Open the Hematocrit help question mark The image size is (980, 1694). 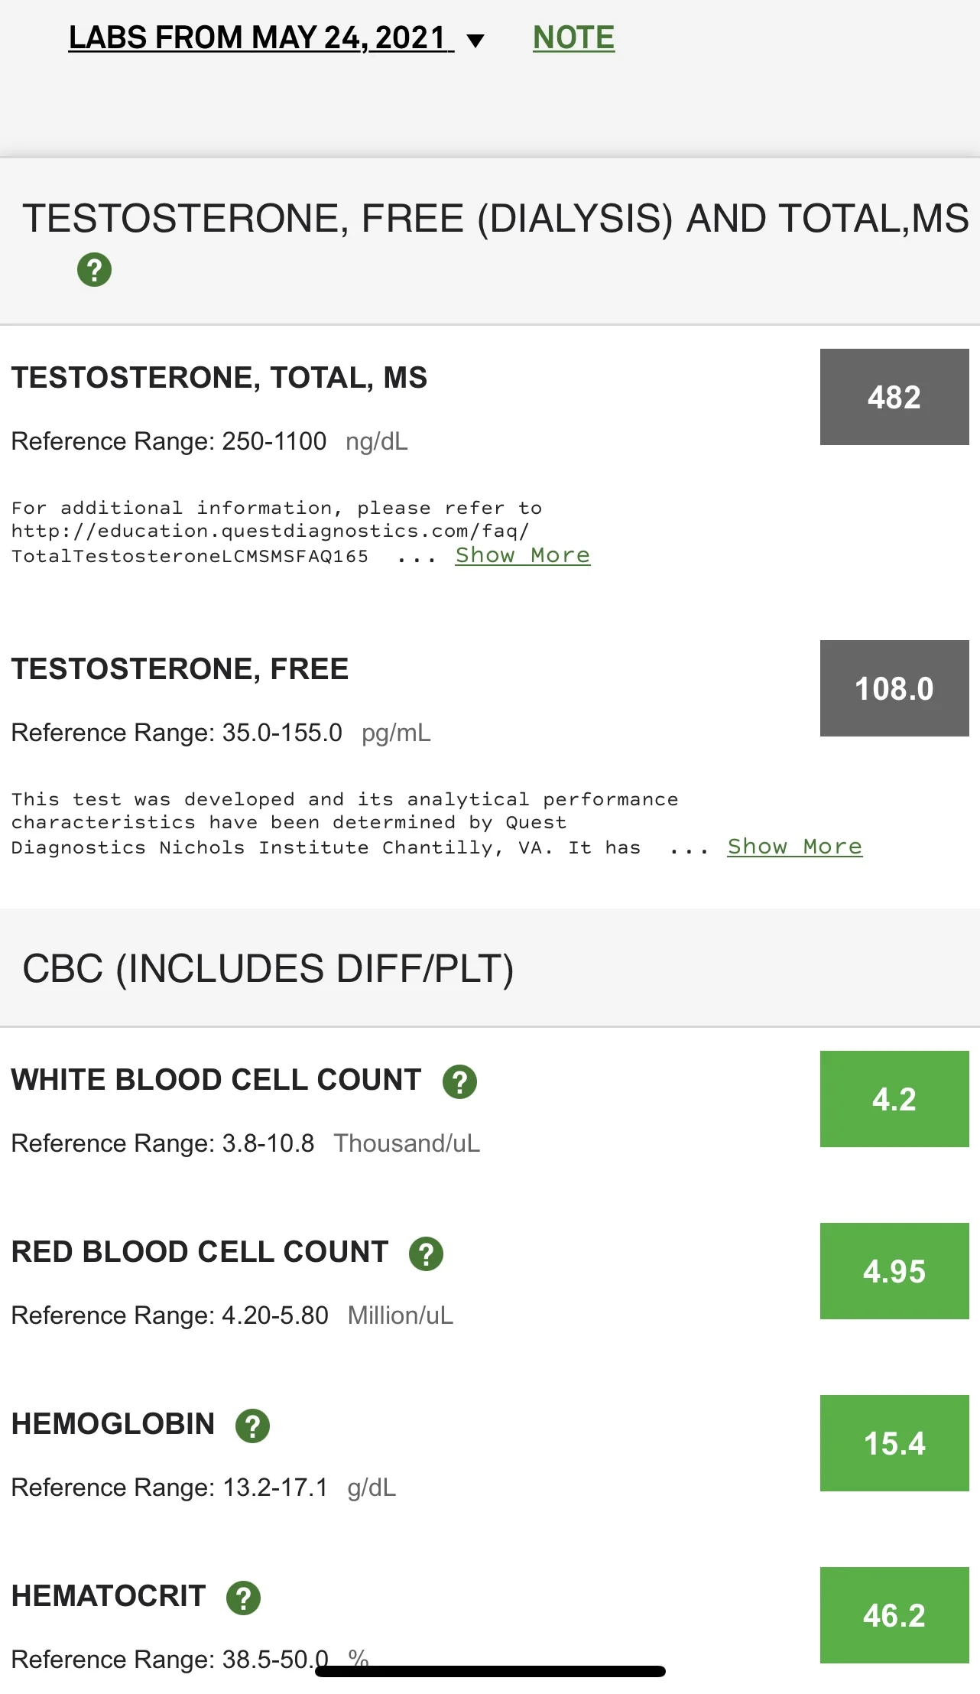click(243, 1598)
